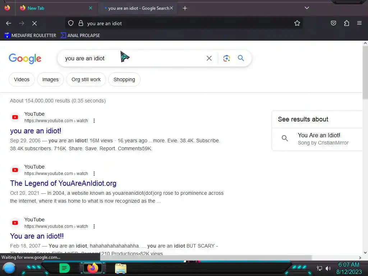Filter results by Videos
The width and height of the screenshot is (368, 276).
22,79
